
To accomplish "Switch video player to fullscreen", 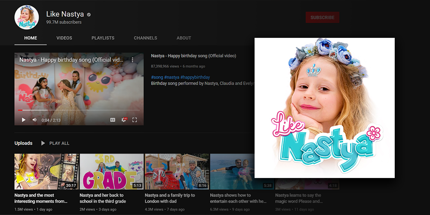I will click(134, 120).
